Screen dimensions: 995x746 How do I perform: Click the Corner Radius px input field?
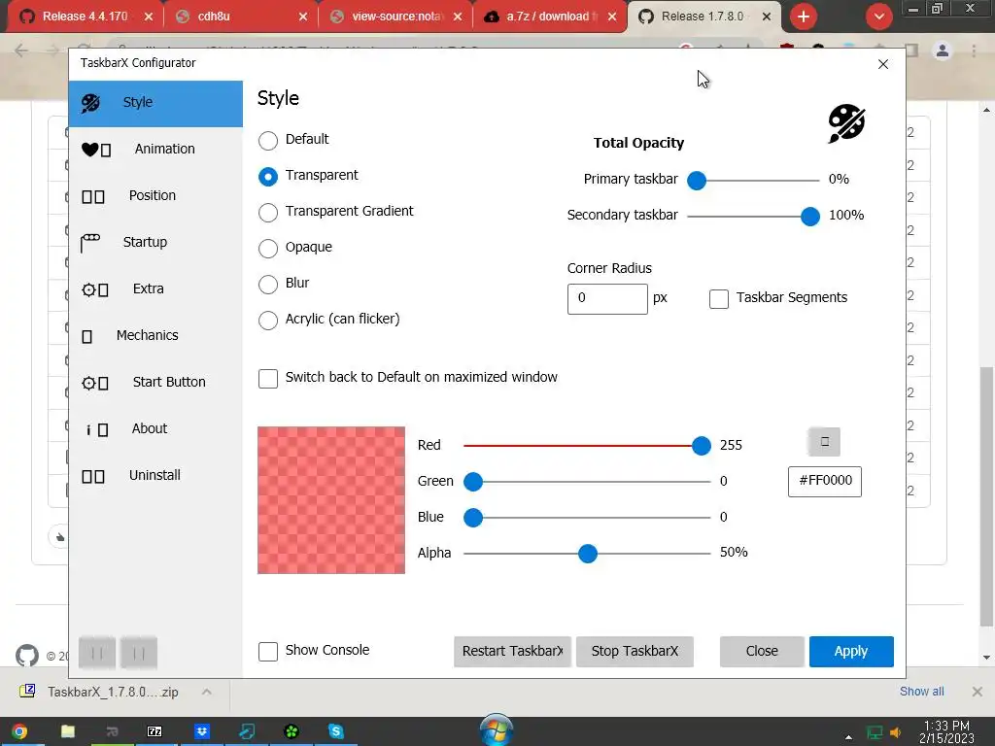pos(607,299)
